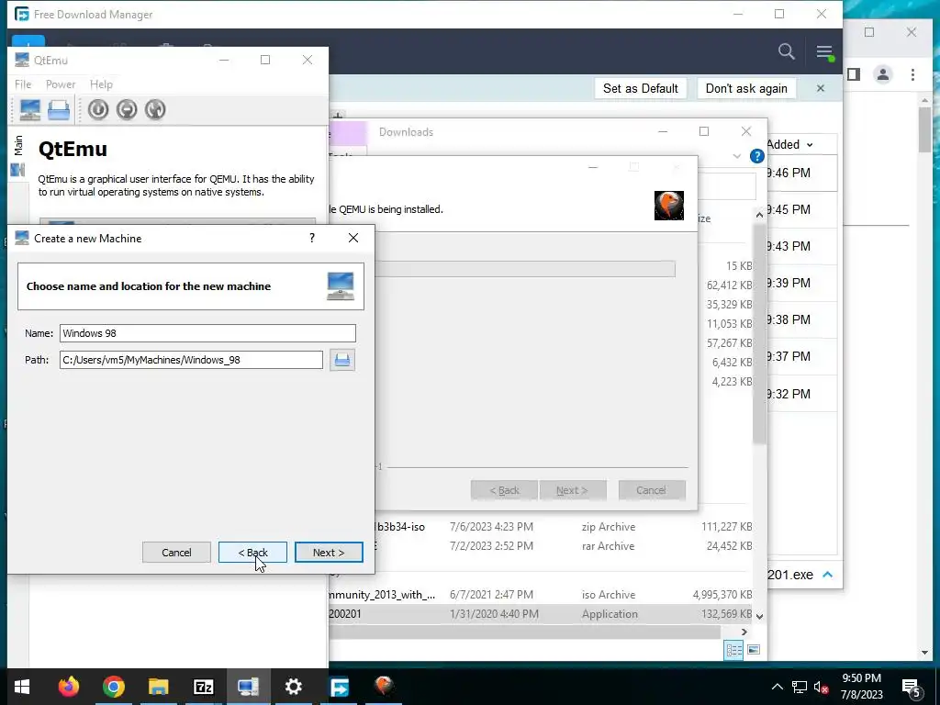
Task: Click the < Back button in wizard
Action: (x=252, y=553)
